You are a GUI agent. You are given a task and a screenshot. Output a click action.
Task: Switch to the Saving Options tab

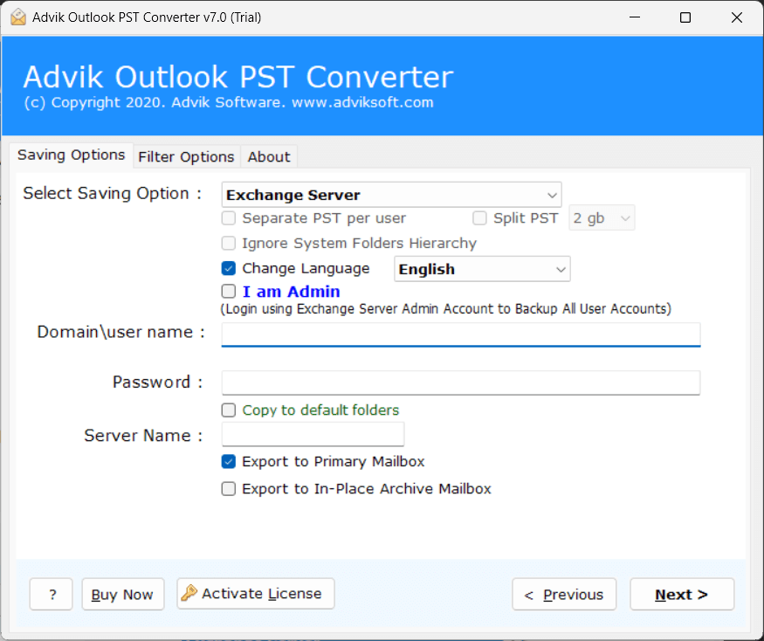(71, 155)
